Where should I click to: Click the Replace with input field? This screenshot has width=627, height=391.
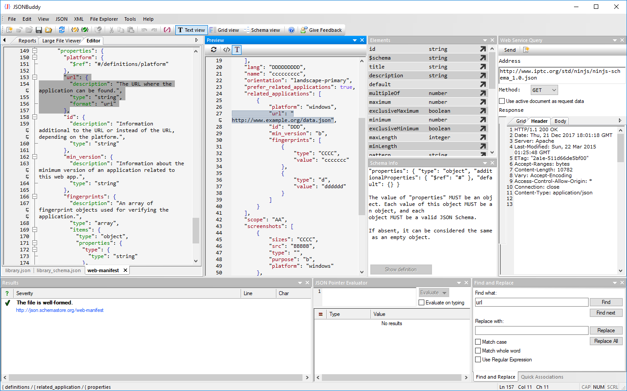(531, 330)
